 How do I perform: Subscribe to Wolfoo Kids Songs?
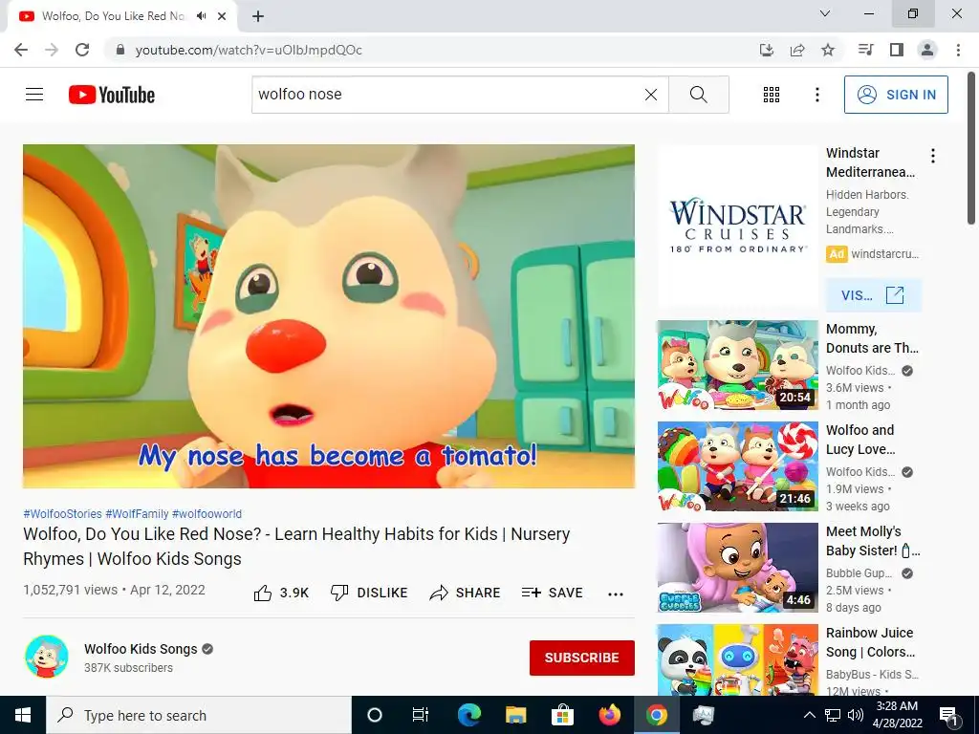tap(582, 658)
